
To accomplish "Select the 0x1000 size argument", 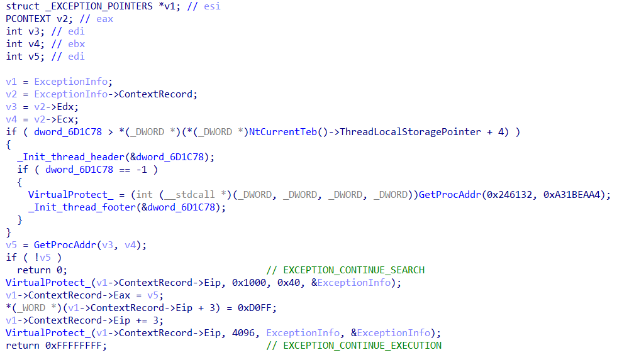I will [249, 283].
